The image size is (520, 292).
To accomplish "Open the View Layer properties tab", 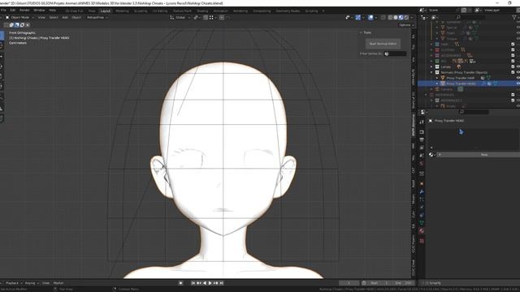I will coord(422,148).
